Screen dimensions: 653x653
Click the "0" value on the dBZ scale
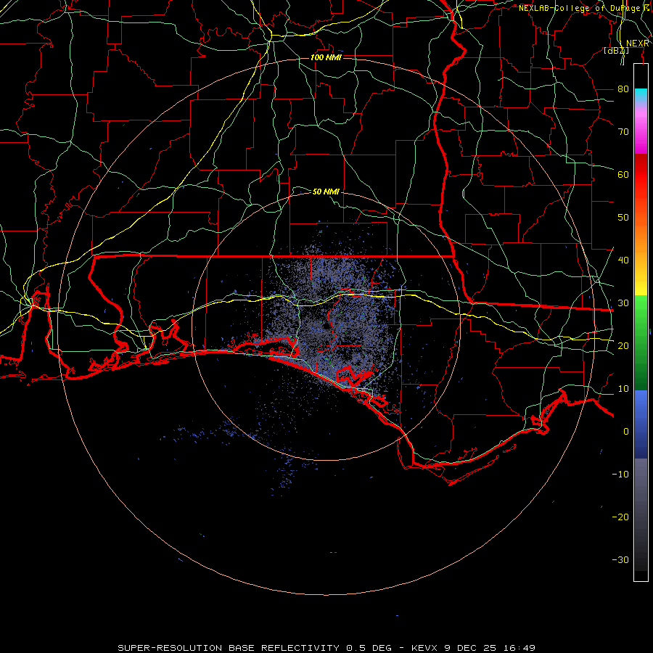point(626,432)
